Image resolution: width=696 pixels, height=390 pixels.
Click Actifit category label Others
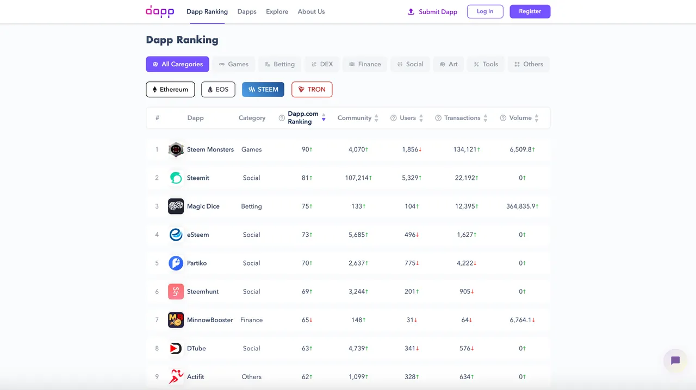(x=252, y=376)
